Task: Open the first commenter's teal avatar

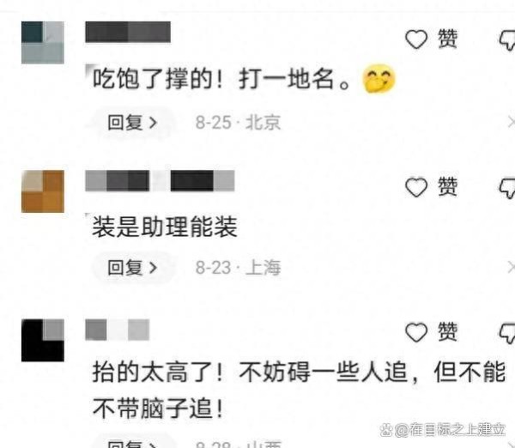Action: [43, 42]
